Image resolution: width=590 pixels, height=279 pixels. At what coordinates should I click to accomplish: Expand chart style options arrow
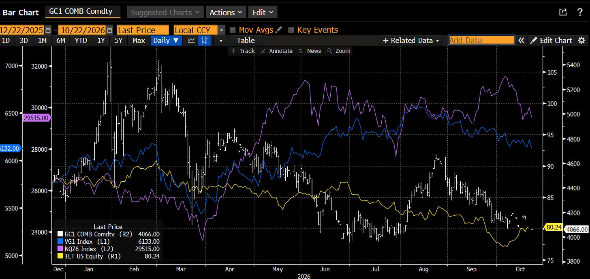221,40
